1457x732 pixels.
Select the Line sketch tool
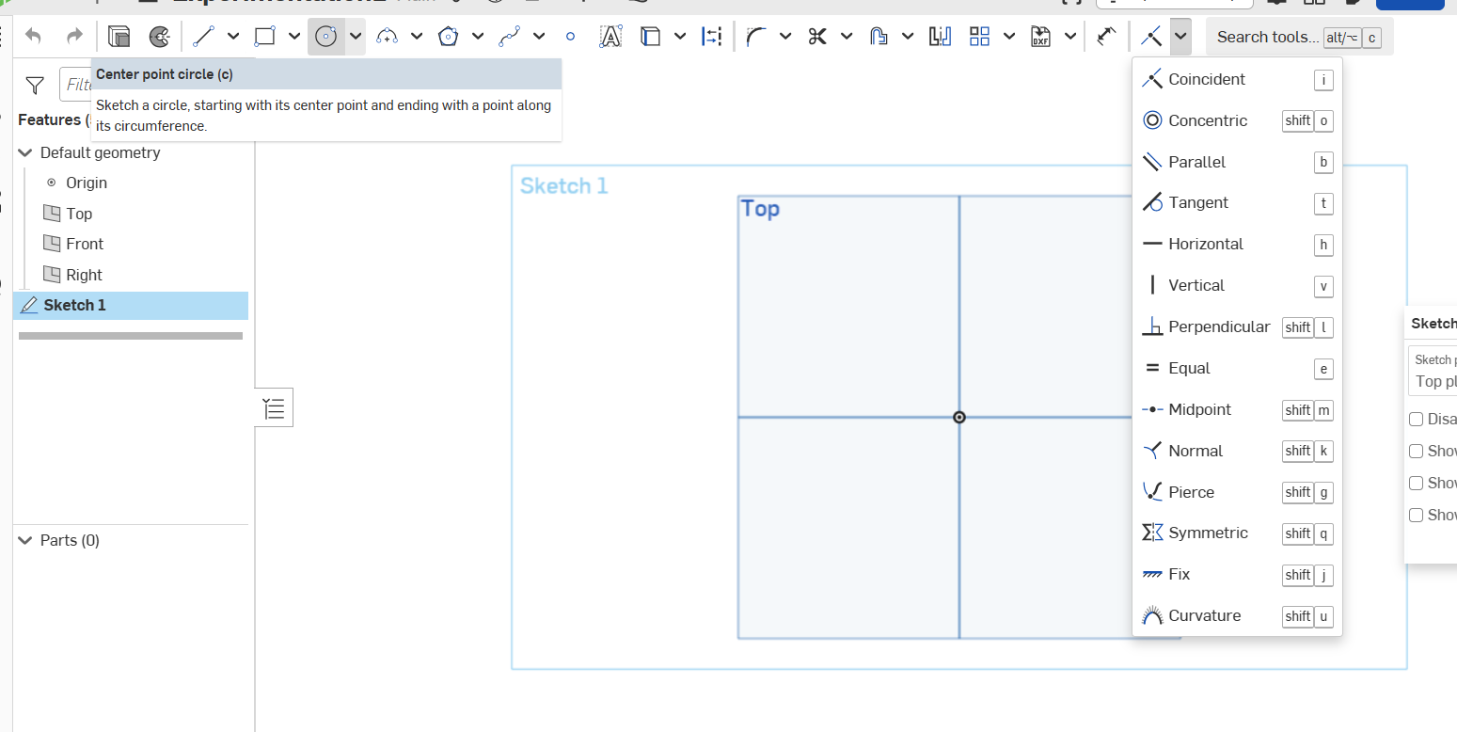203,37
